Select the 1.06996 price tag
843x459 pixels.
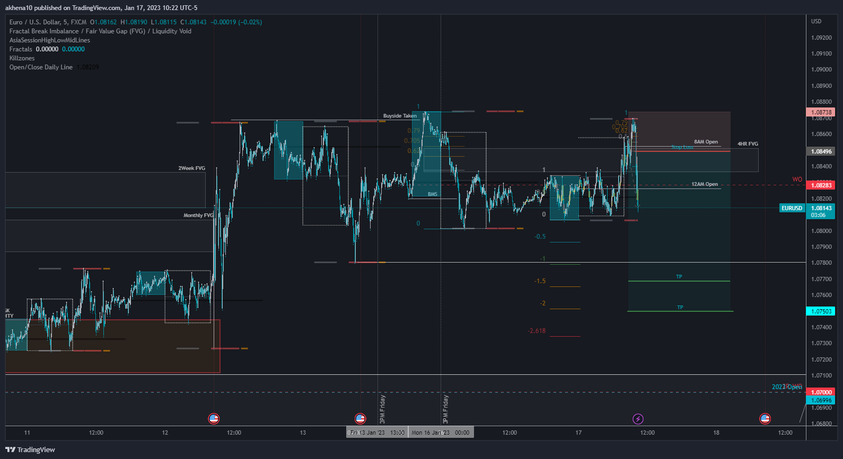point(821,400)
